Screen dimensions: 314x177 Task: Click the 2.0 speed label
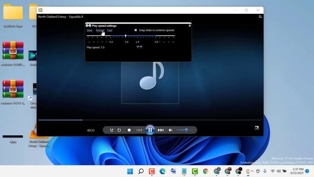click(156, 42)
